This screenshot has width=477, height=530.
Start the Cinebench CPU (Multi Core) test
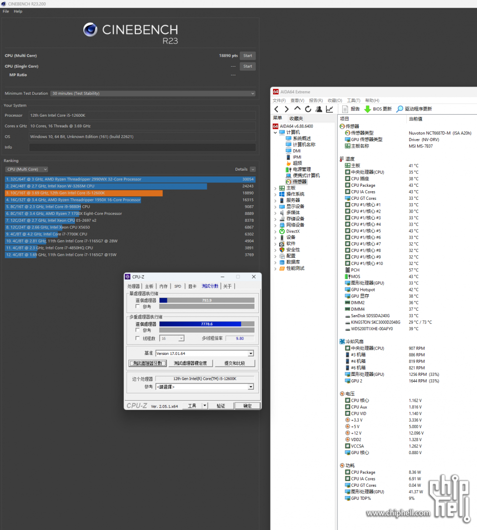click(248, 56)
